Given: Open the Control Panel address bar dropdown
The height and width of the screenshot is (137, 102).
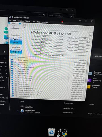Looking at the screenshot, I should click(39, 15).
